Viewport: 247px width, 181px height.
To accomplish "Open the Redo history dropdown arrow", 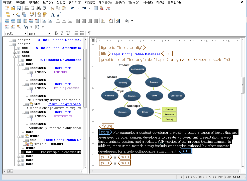I will pos(89,8).
